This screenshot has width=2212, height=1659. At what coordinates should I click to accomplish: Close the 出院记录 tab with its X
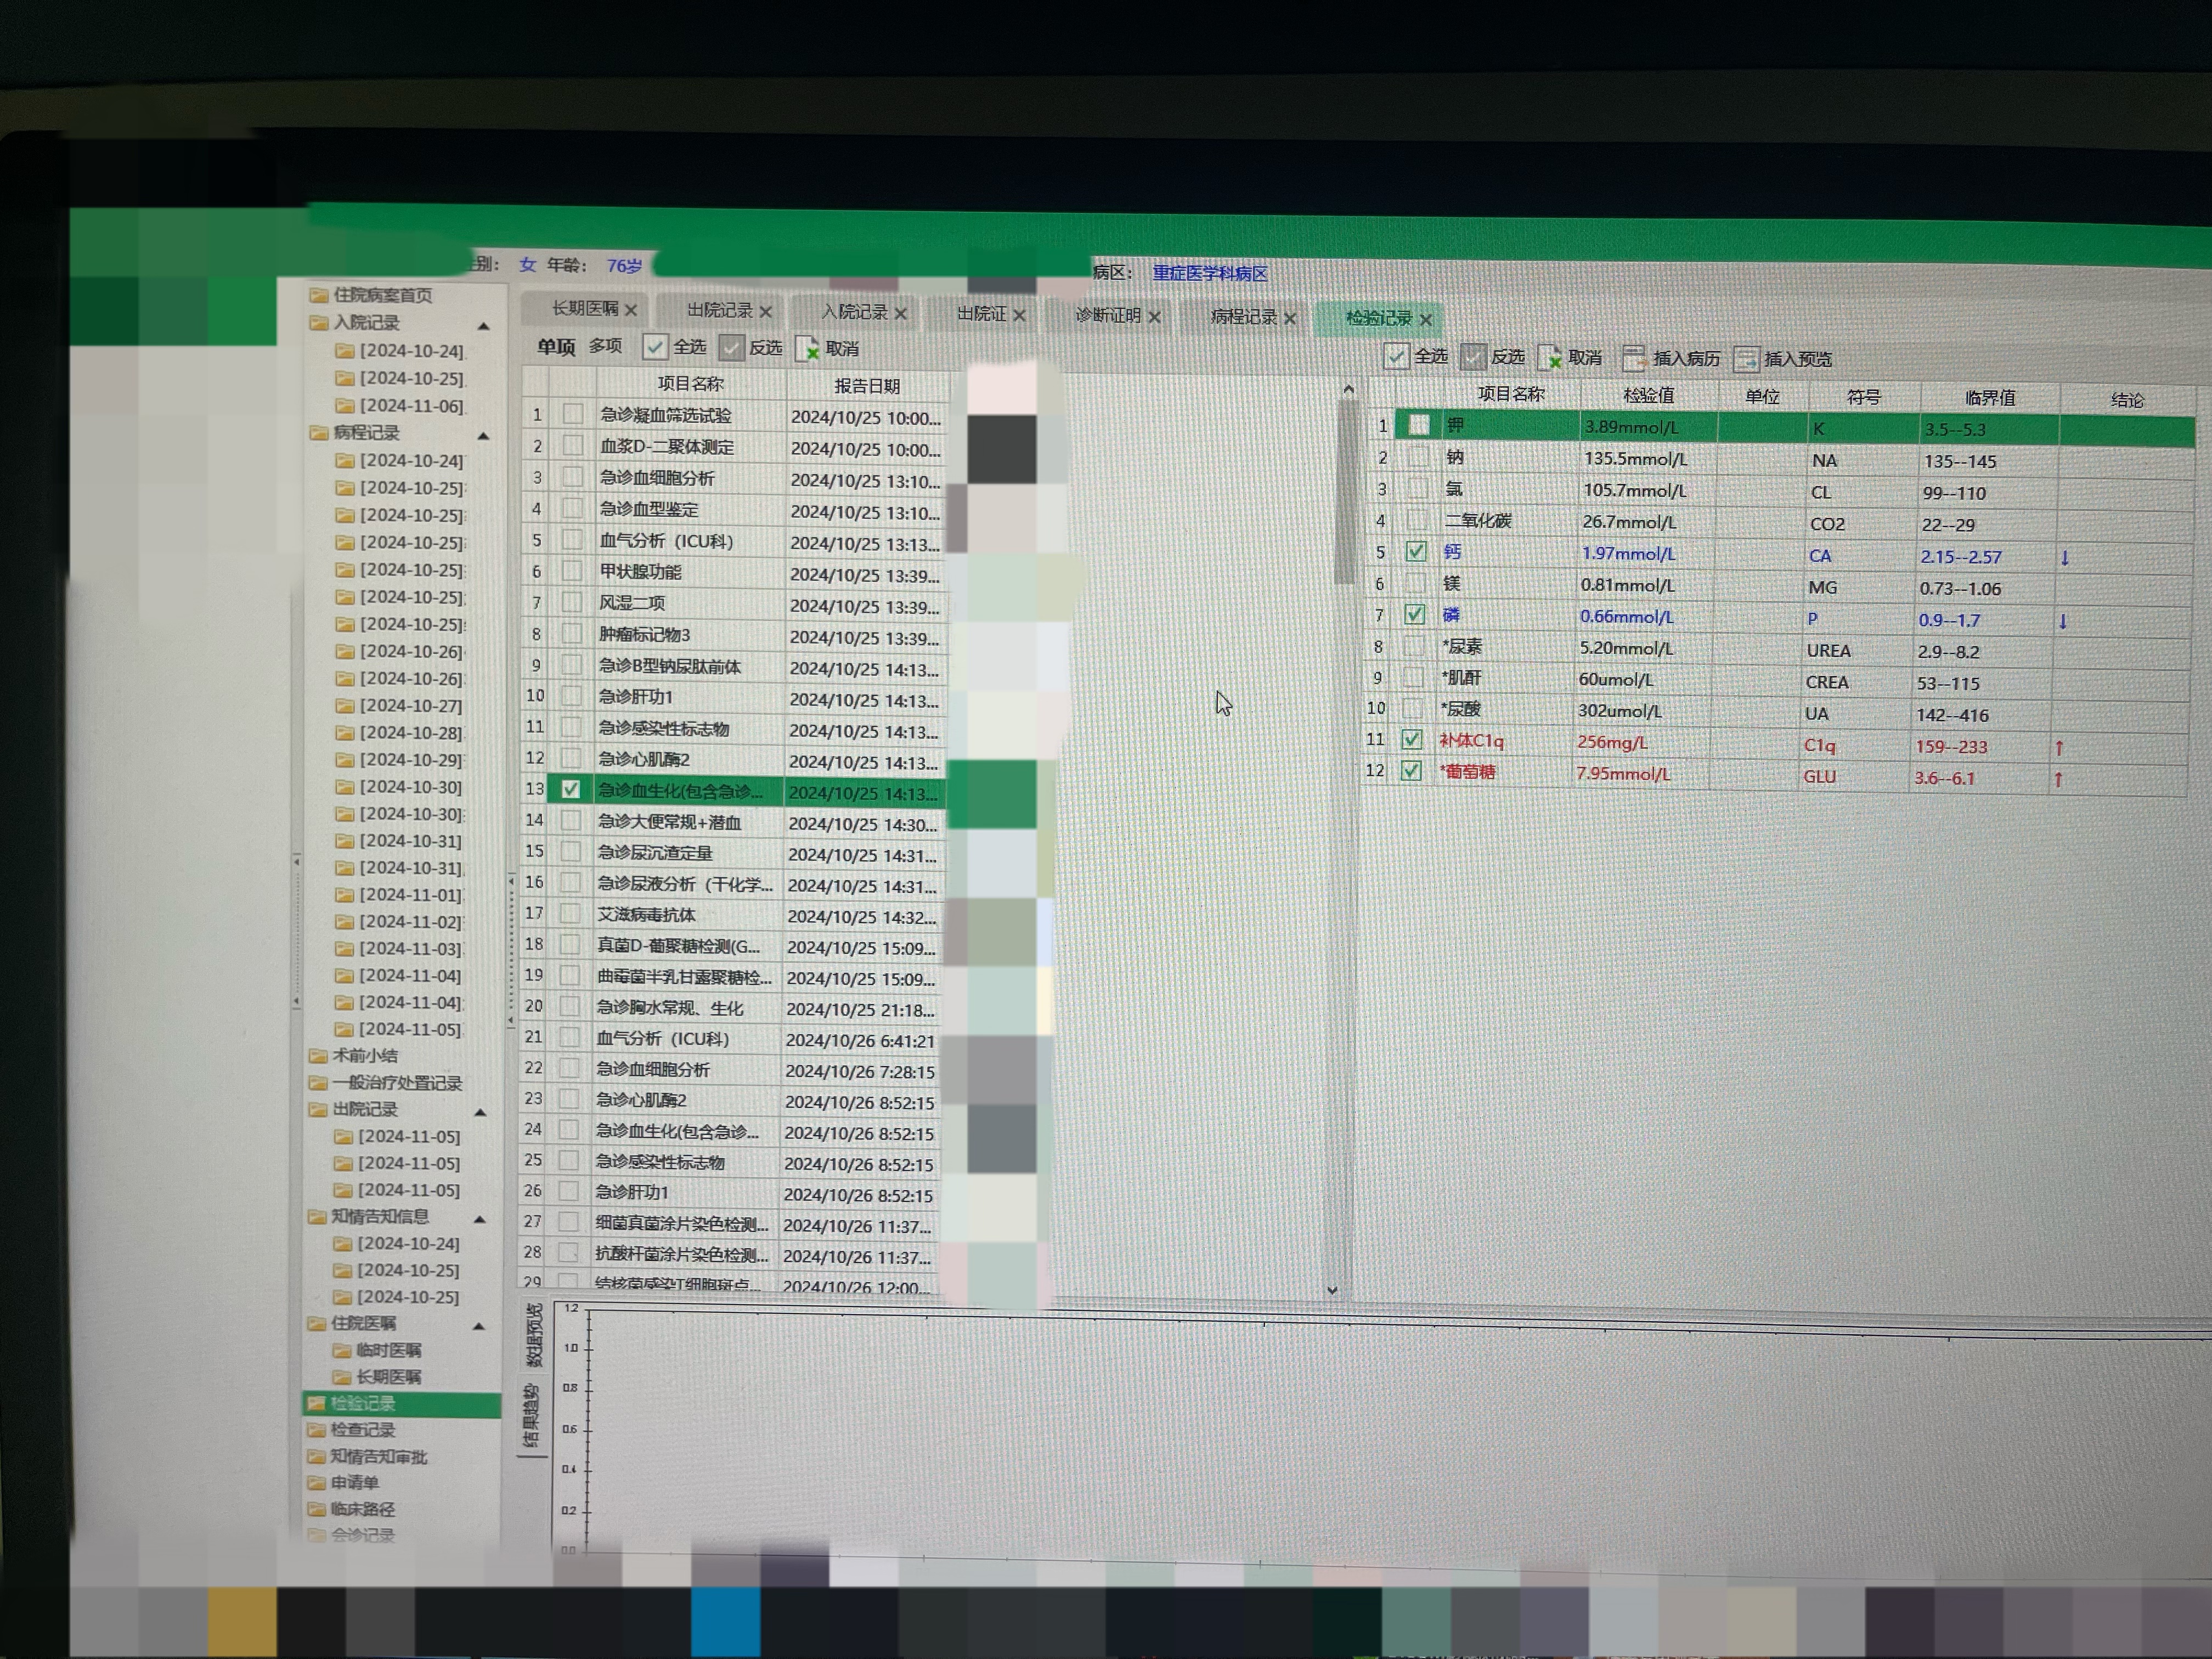pyautogui.click(x=766, y=312)
